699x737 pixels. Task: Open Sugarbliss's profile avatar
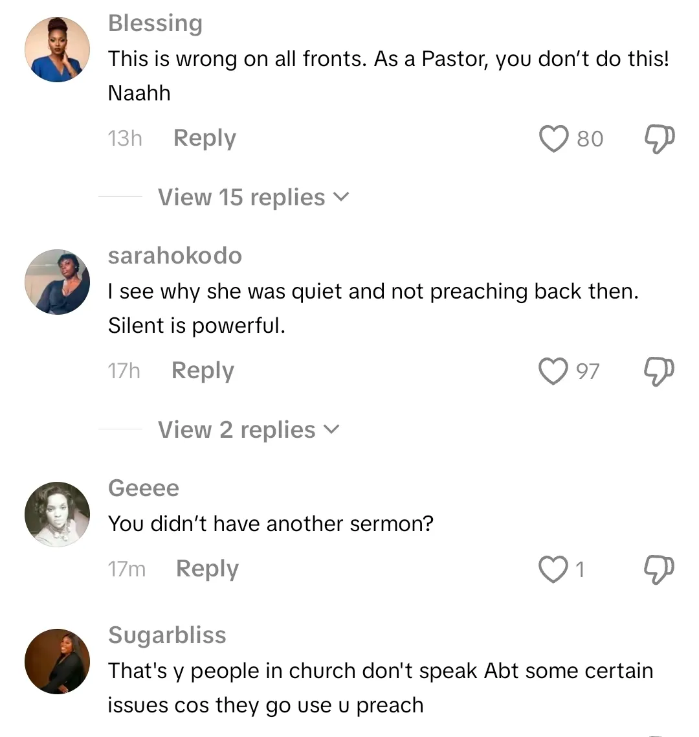57,661
